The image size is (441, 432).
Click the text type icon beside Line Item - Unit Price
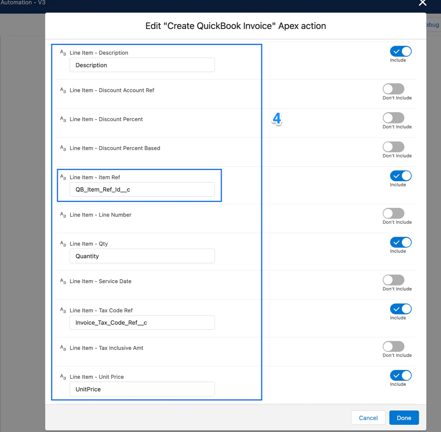pyautogui.click(x=63, y=377)
